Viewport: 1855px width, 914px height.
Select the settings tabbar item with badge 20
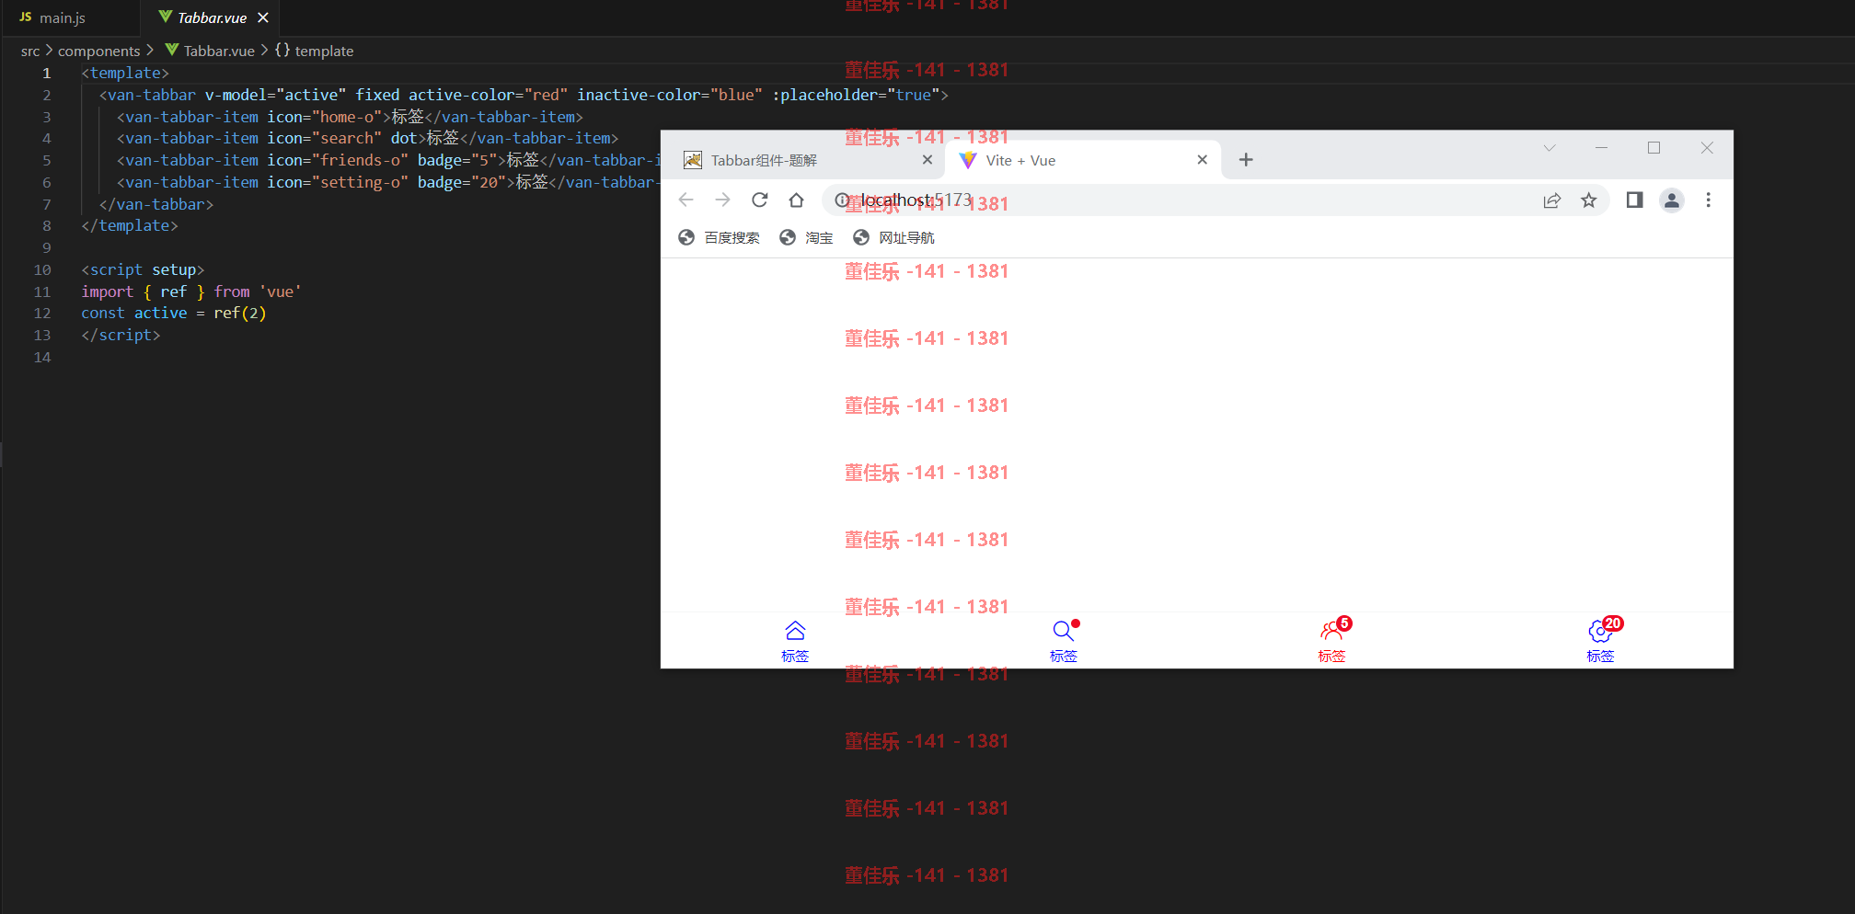click(x=1600, y=641)
